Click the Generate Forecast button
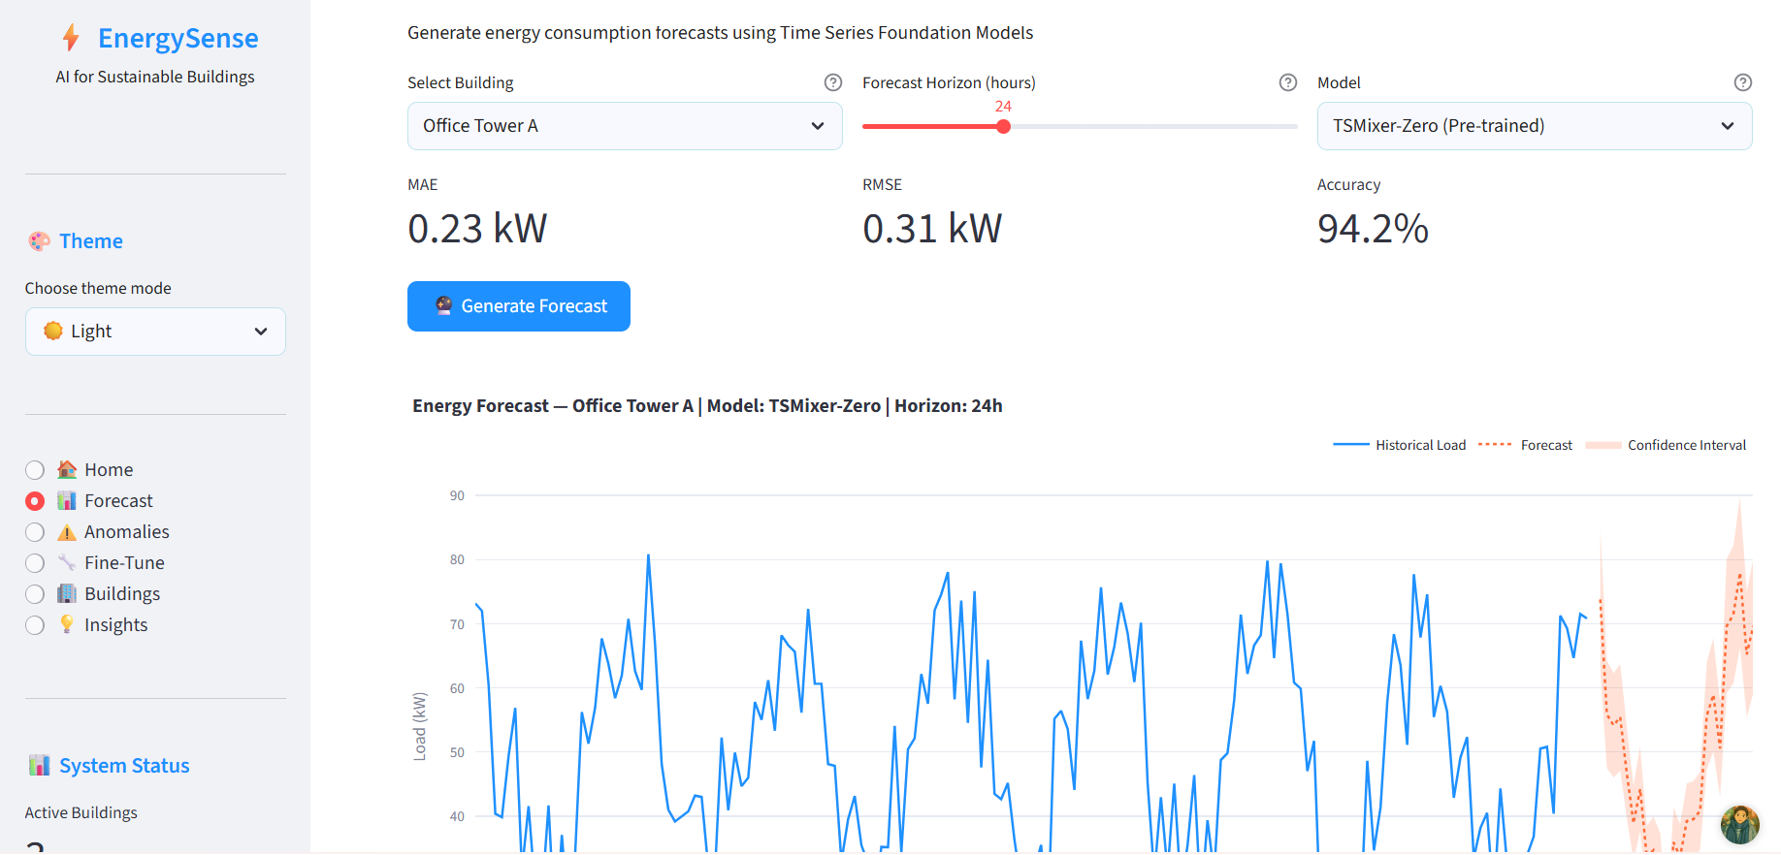 pos(519,306)
